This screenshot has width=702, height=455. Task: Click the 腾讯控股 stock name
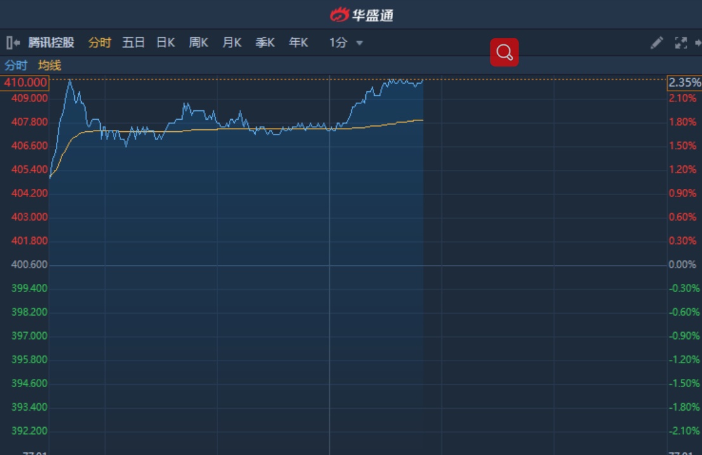click(51, 42)
